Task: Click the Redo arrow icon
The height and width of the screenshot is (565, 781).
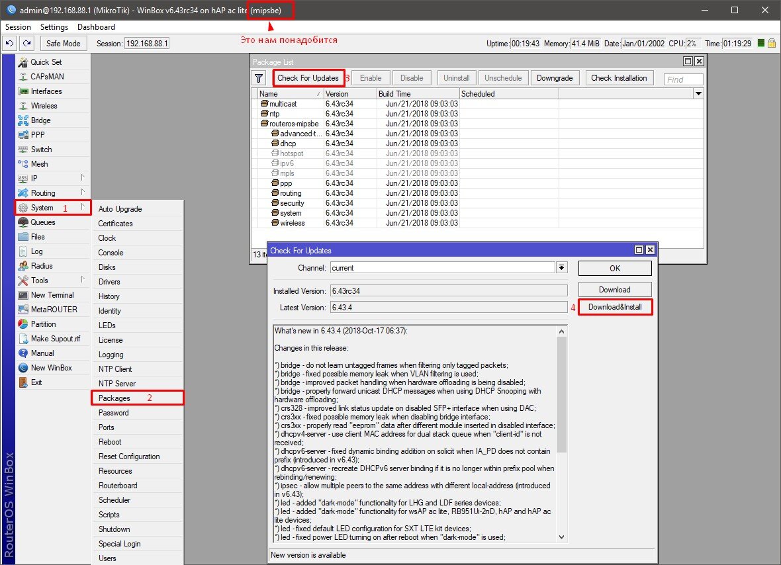Action: [x=27, y=43]
